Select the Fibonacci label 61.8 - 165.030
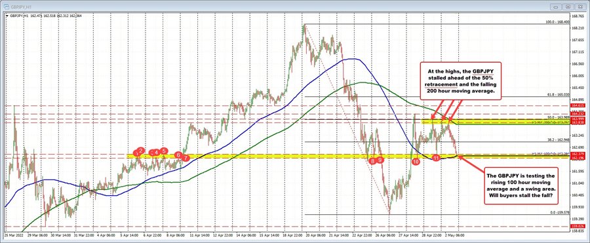Viewport: 590px width, 243px height. pos(559,94)
